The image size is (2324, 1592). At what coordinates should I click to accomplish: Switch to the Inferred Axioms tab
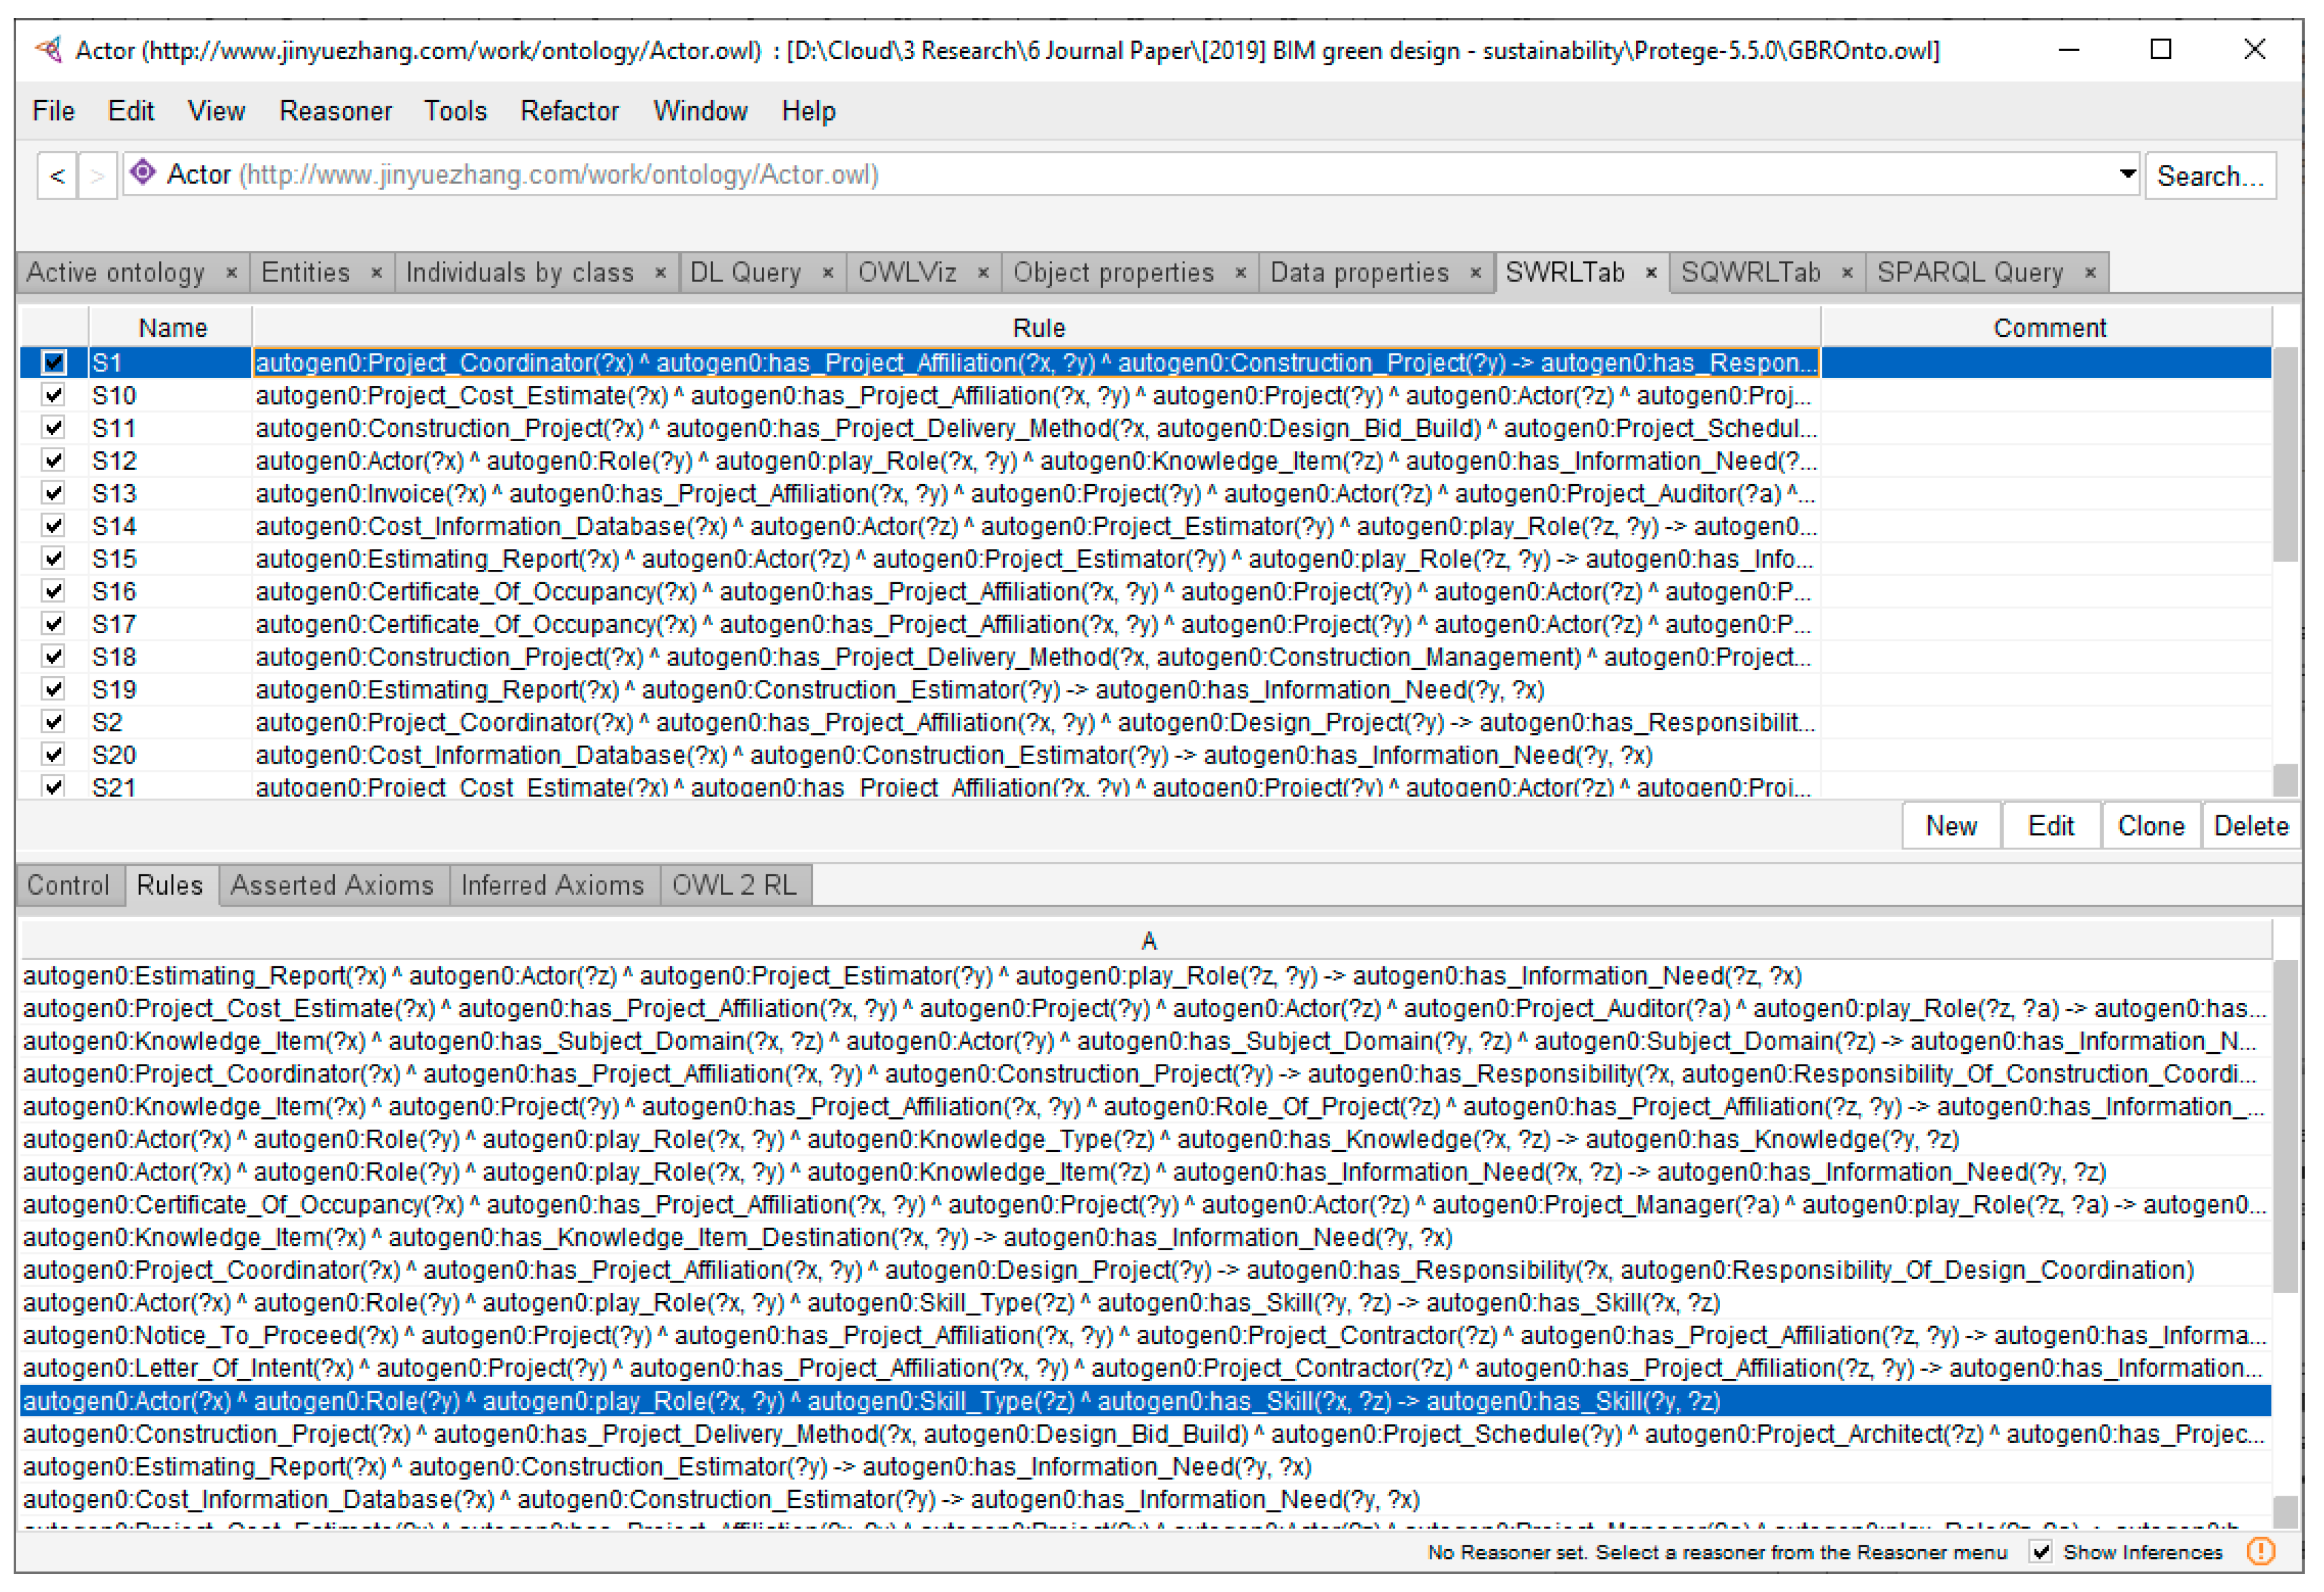(x=552, y=885)
